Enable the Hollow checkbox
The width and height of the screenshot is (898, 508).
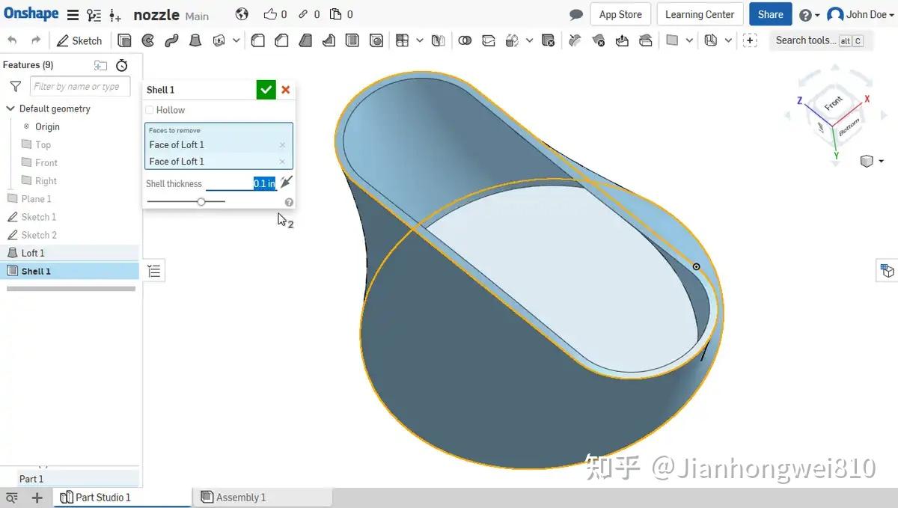click(150, 110)
